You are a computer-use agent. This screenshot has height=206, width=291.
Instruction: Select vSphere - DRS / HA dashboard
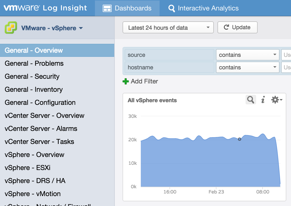(x=35, y=181)
